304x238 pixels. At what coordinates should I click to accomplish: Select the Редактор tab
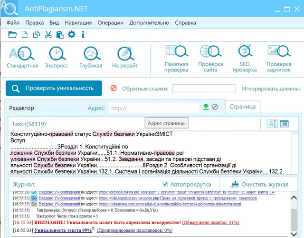[21, 108]
